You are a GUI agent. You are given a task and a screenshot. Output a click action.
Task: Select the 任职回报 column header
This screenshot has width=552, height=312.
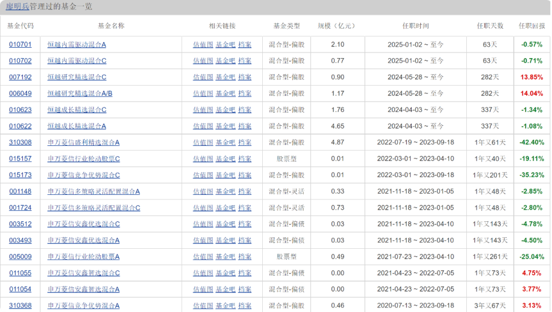point(531,26)
